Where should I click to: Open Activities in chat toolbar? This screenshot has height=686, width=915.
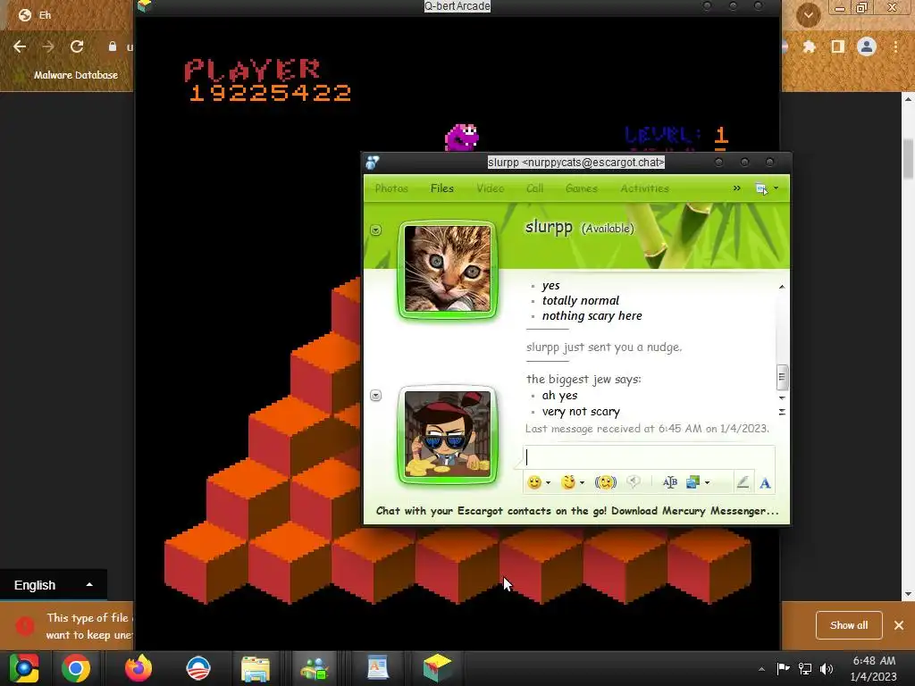coord(645,188)
